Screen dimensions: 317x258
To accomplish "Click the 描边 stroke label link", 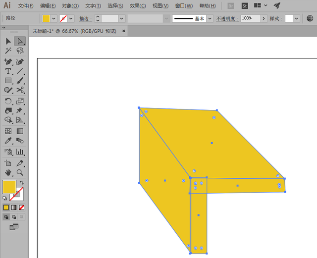I will (x=86, y=19).
